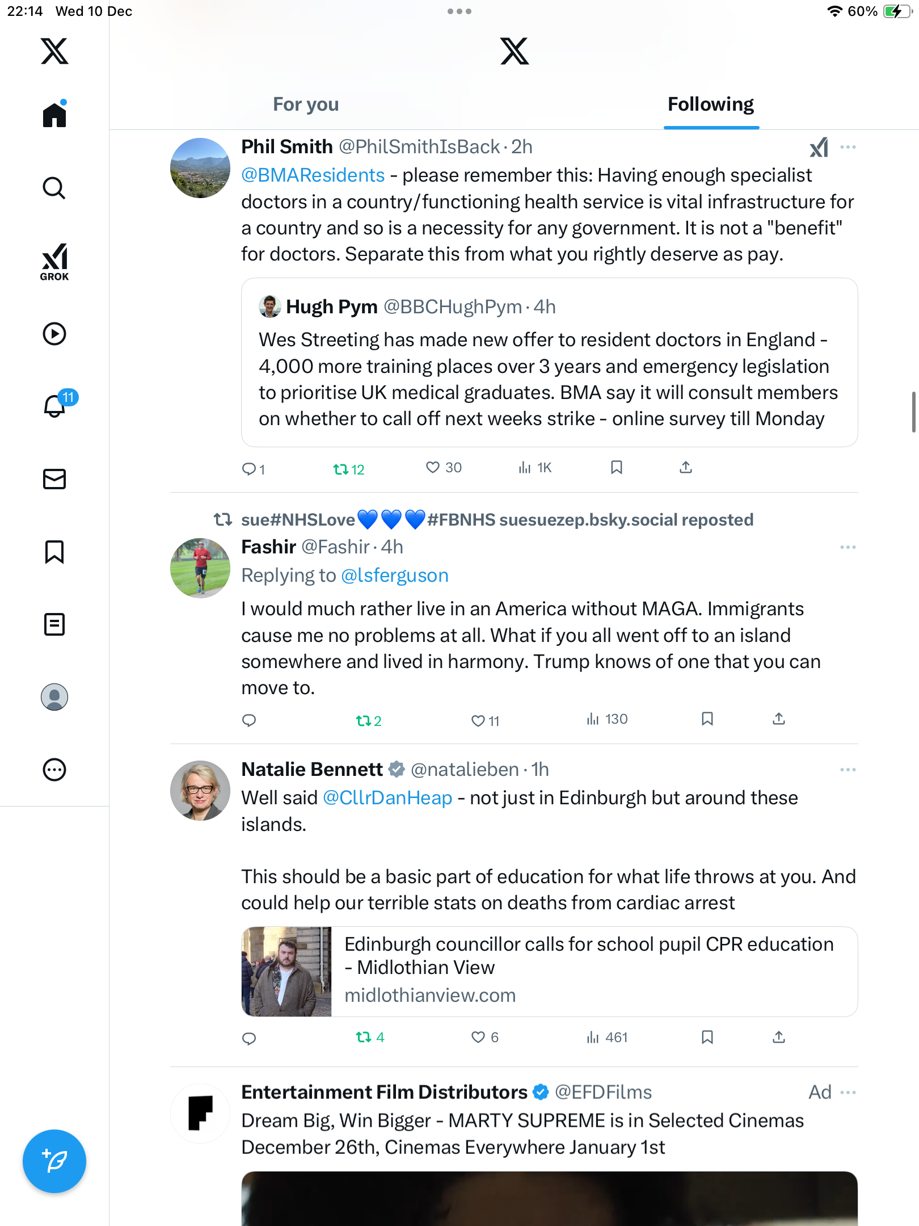The image size is (919, 1226).
Task: Open the @CllrDanHeap mention link
Action: pyautogui.click(x=387, y=798)
